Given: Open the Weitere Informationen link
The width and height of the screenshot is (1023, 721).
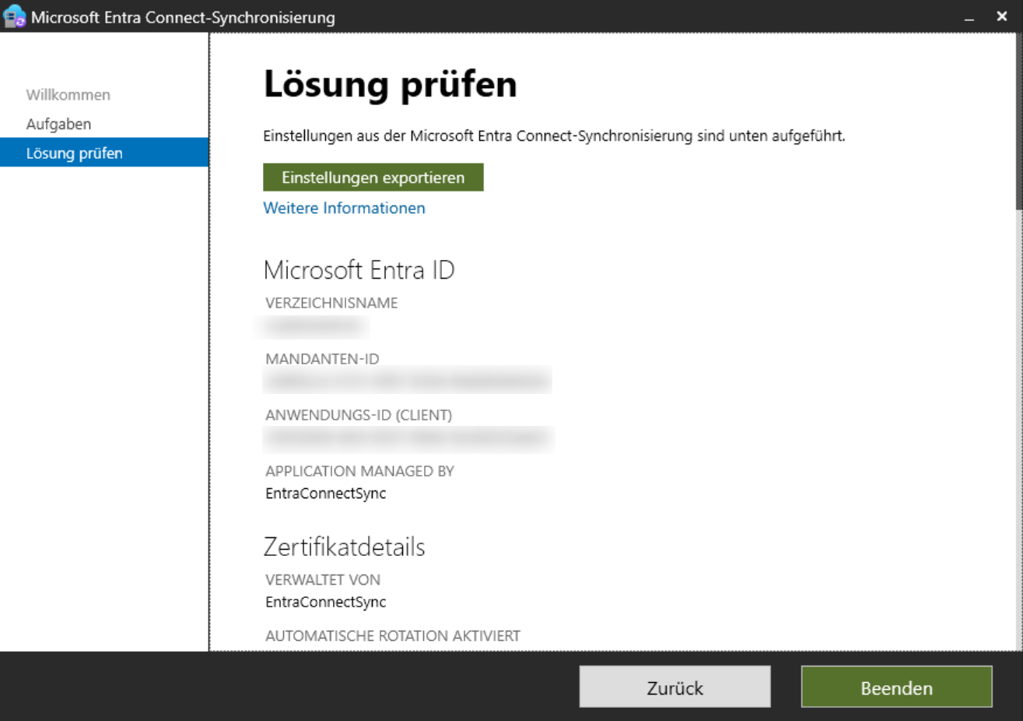Looking at the screenshot, I should [x=344, y=208].
